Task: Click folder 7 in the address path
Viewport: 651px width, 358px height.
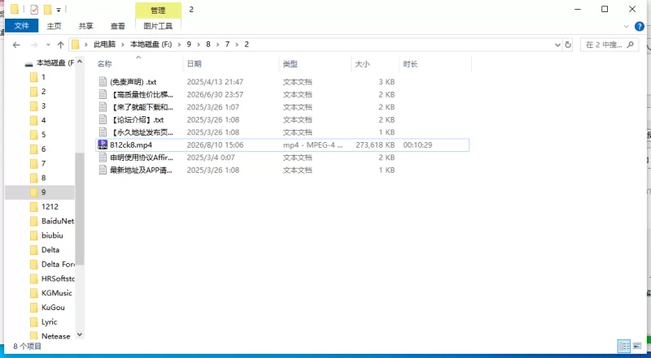Action: (228, 45)
